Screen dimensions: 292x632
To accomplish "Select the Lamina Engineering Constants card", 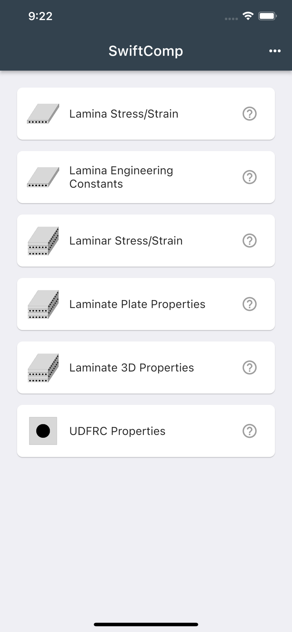I will coord(146,177).
